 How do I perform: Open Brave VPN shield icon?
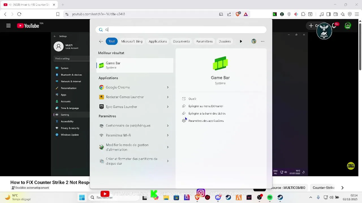click(350, 14)
